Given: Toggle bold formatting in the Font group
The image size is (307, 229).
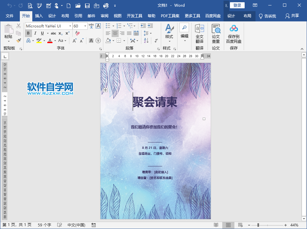Looking at the screenshot, I should [28, 33].
